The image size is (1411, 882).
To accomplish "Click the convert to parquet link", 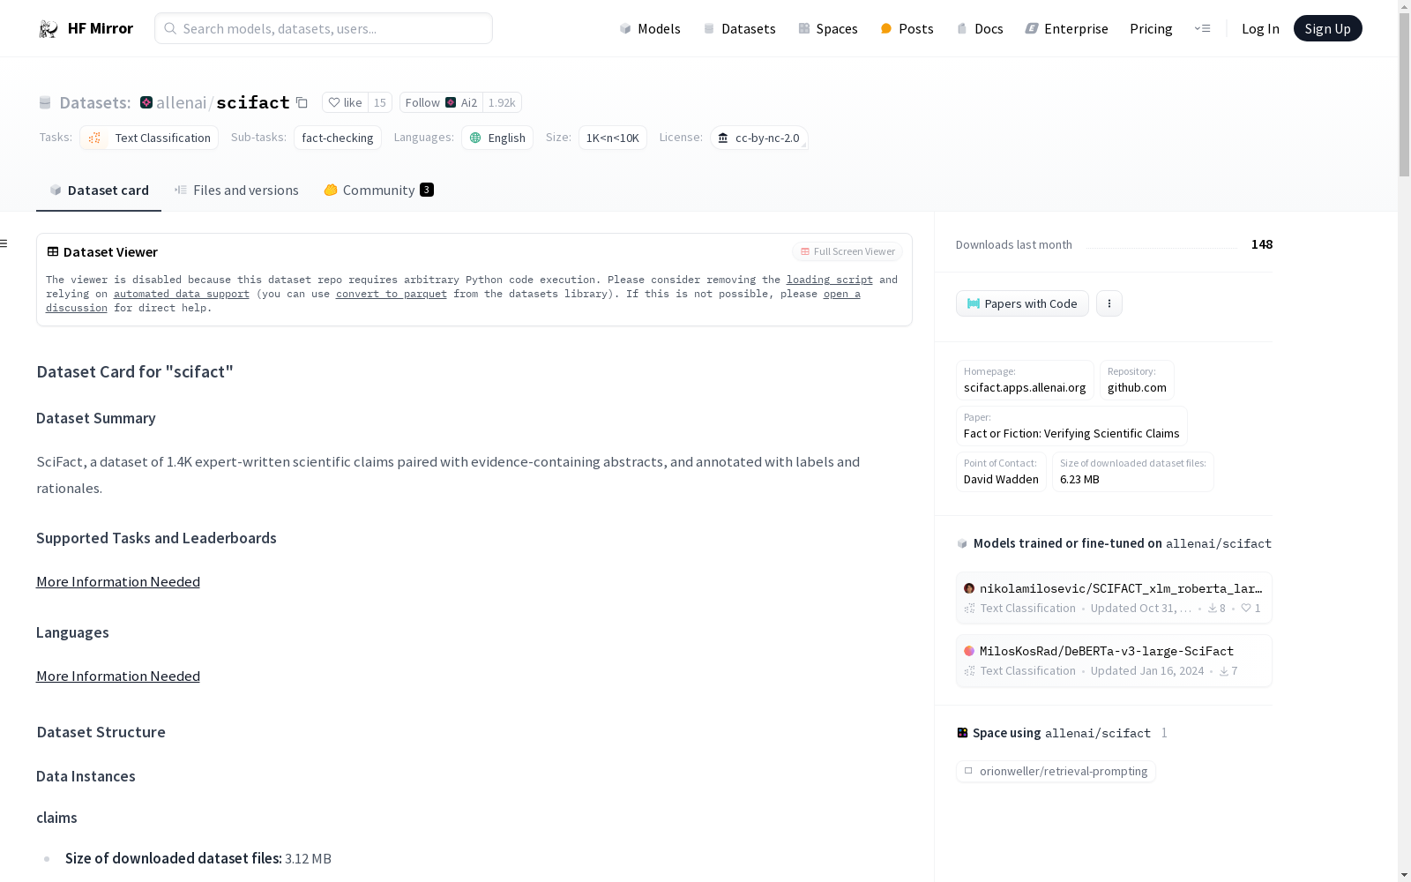I will [x=392, y=294].
